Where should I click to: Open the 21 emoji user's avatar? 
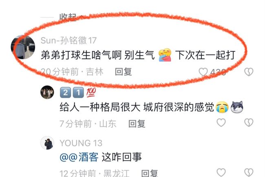point(47,92)
